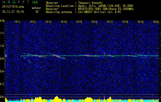Click time marker 1515
The image size is (161, 102).
[x=79, y=22]
